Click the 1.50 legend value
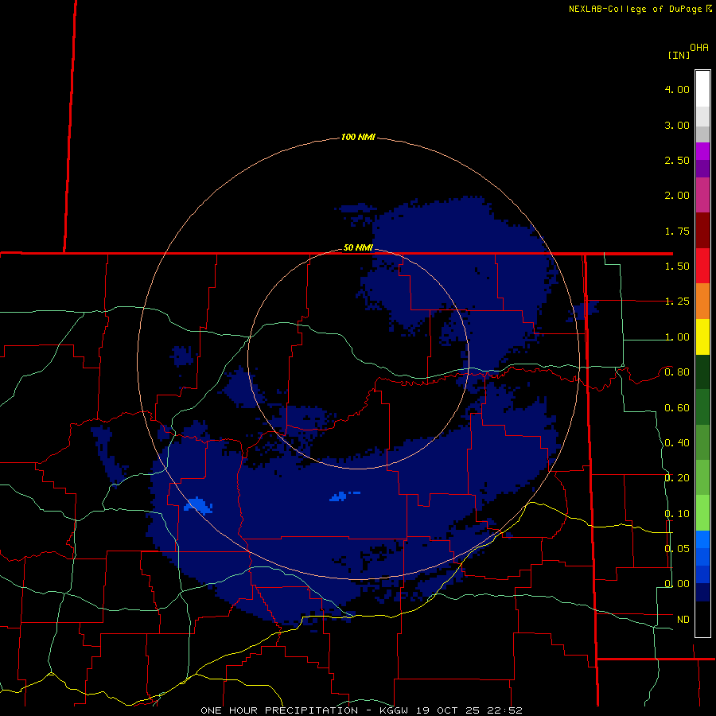 point(677,267)
